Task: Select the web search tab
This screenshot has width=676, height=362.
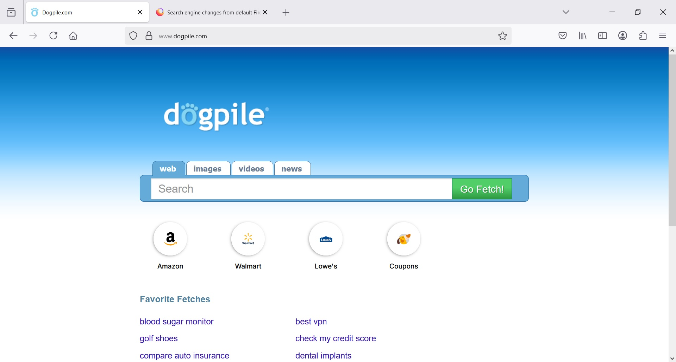Action: pyautogui.click(x=169, y=169)
